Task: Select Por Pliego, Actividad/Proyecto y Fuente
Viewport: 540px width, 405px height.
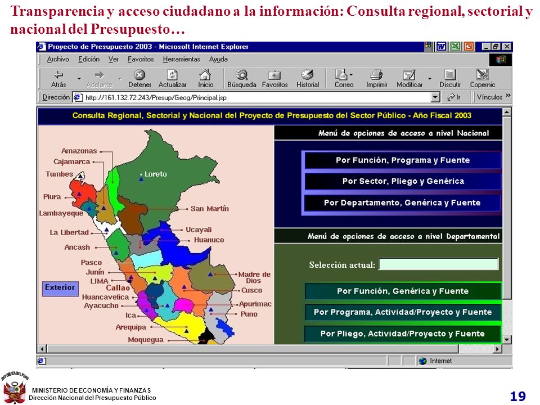Action: click(x=403, y=334)
